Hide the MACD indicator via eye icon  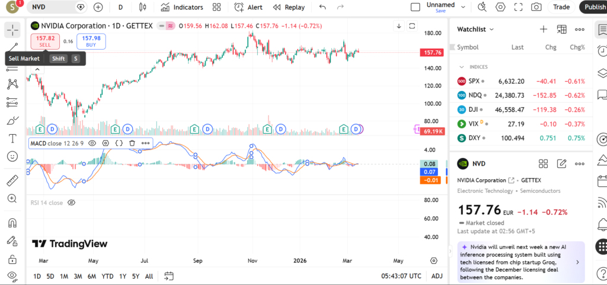click(92, 142)
